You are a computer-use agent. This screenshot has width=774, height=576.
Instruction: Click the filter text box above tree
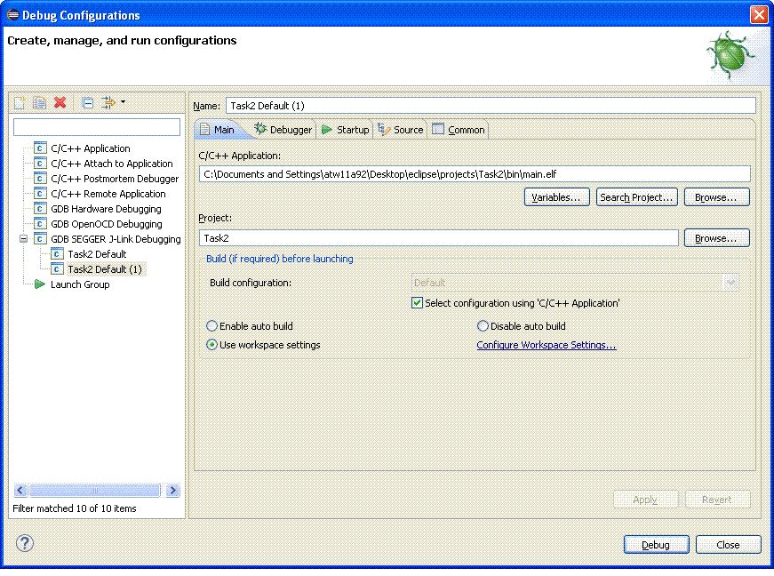tap(97, 127)
